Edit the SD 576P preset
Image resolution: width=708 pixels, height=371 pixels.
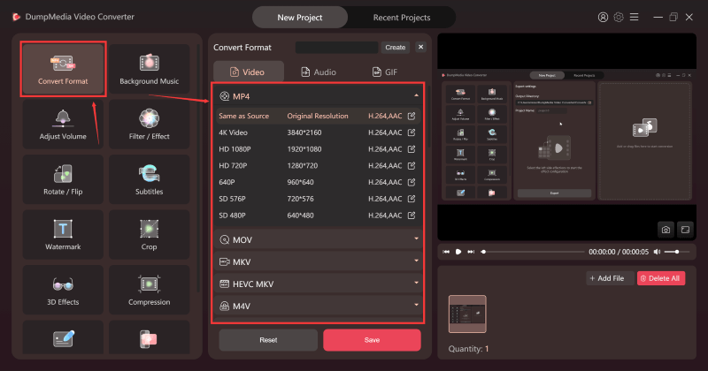click(x=412, y=199)
